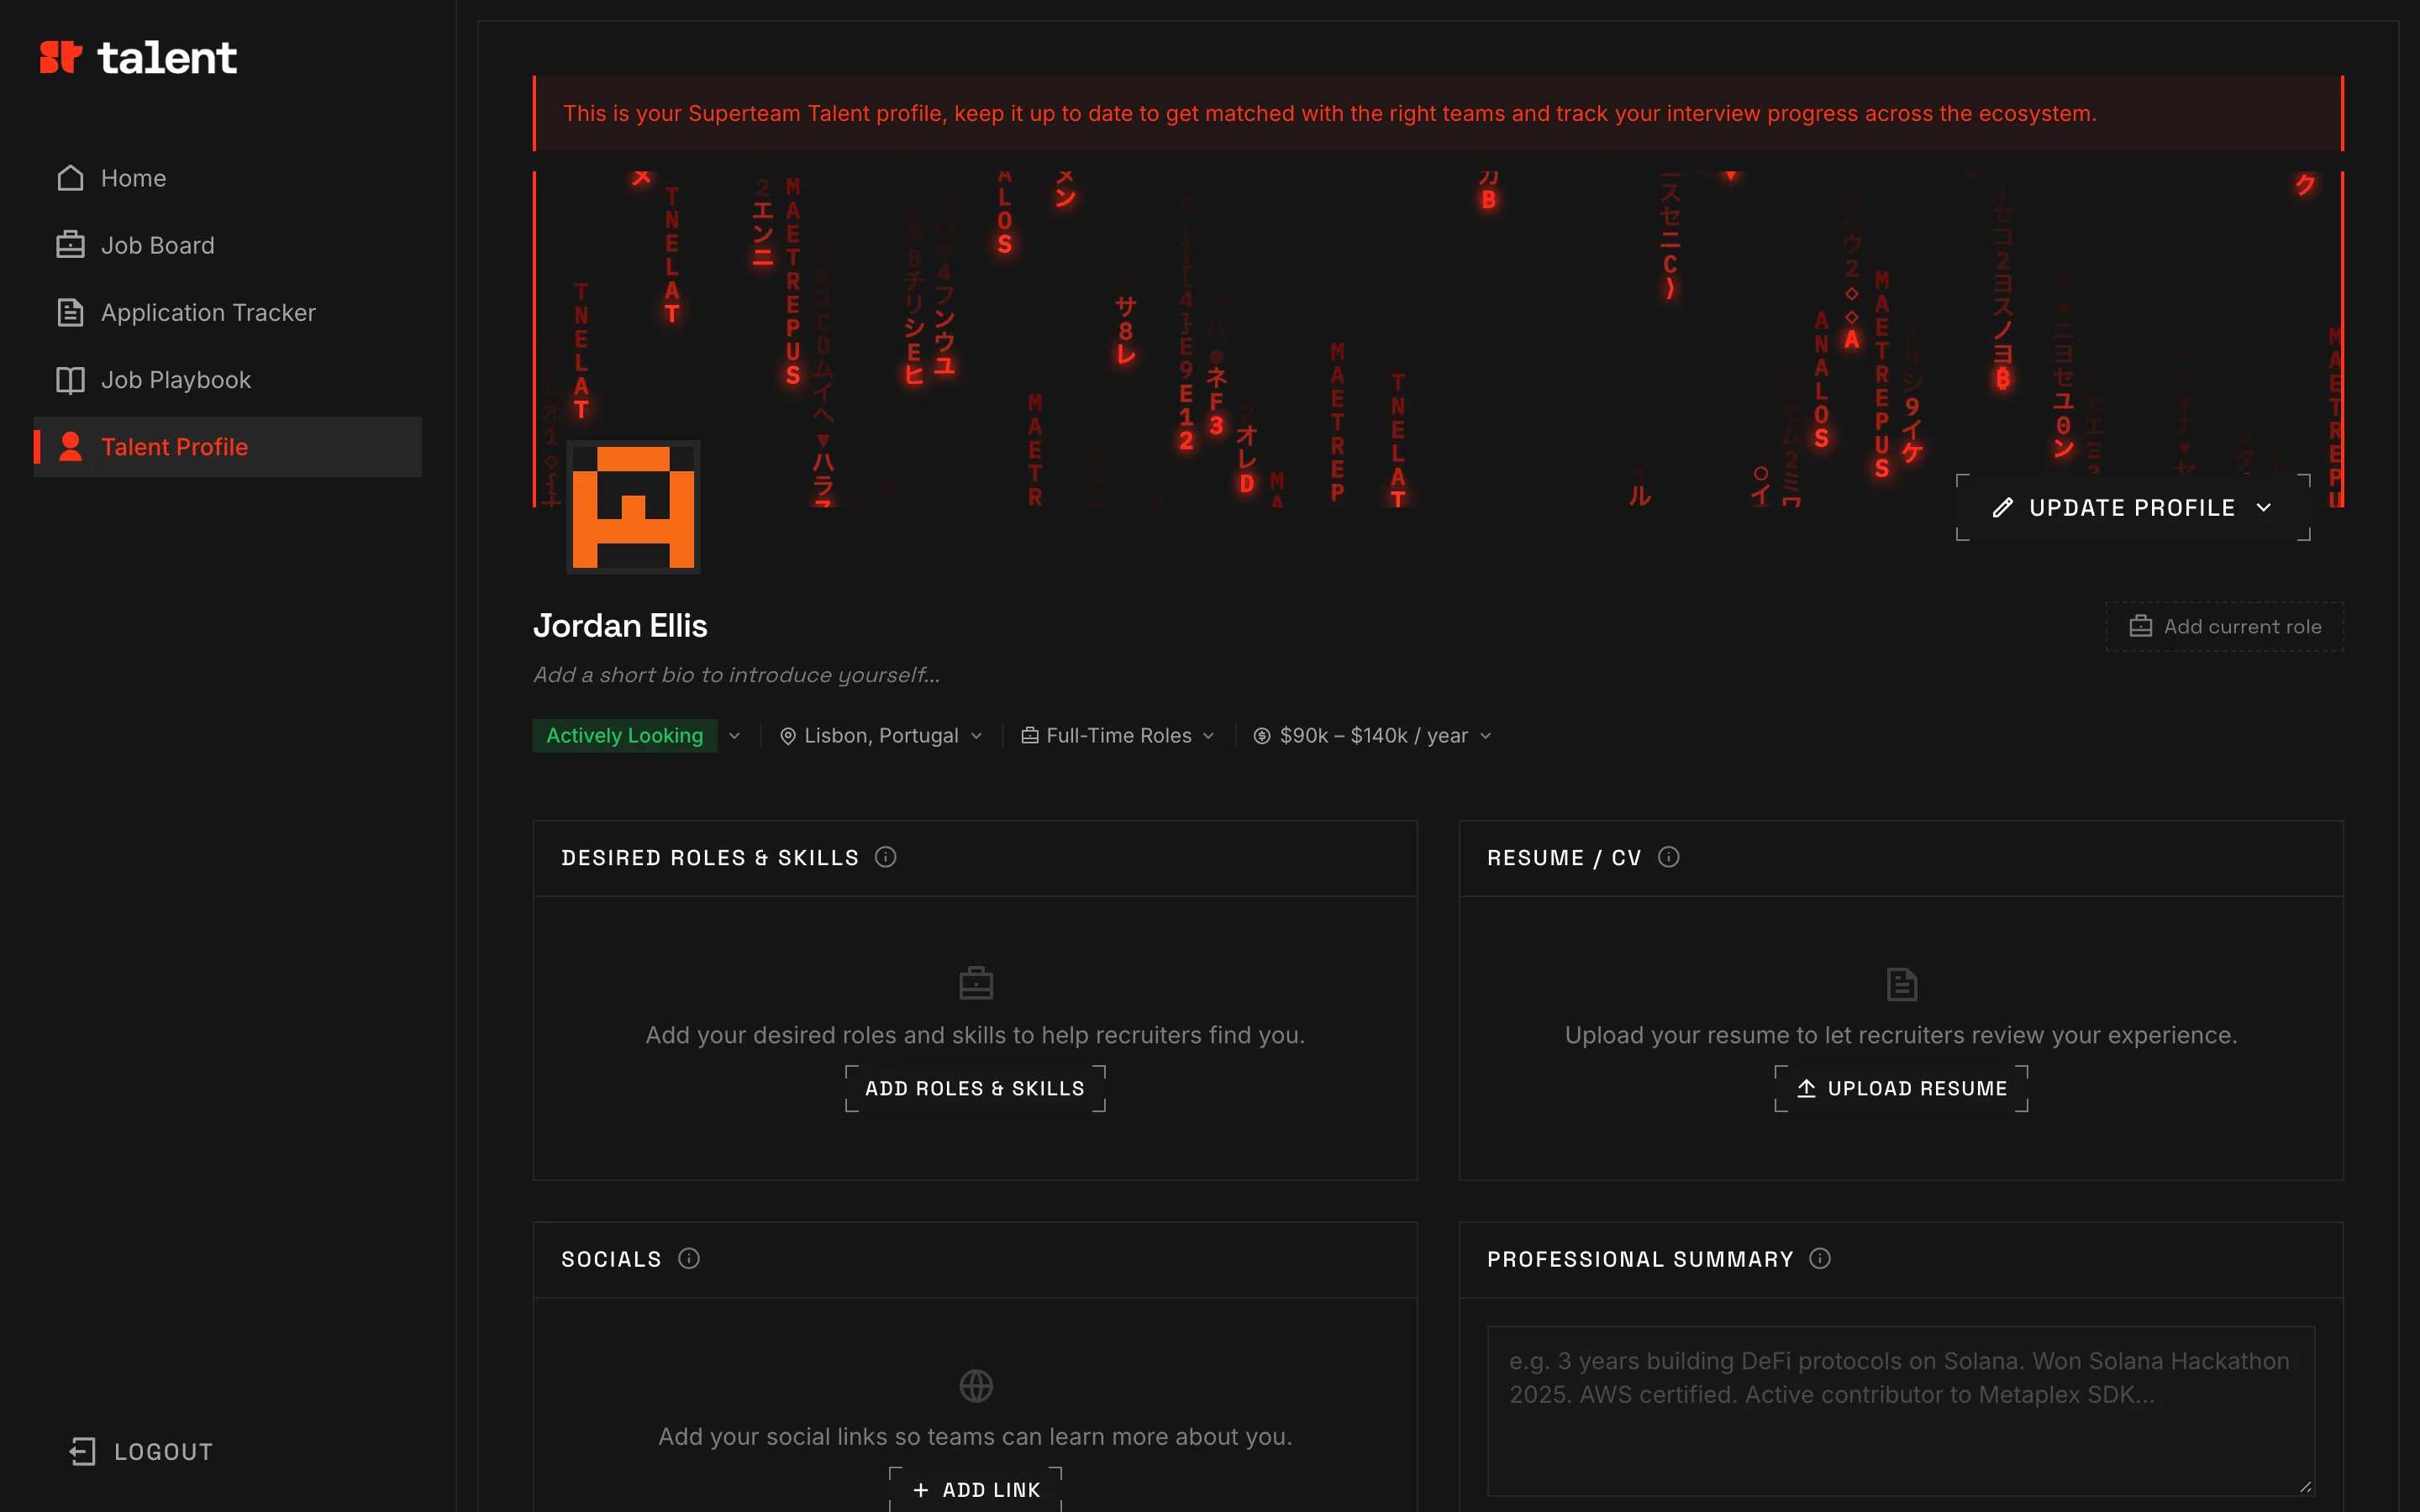Click the Application Tracker document icon
The width and height of the screenshot is (2420, 1512).
coord(70,312)
